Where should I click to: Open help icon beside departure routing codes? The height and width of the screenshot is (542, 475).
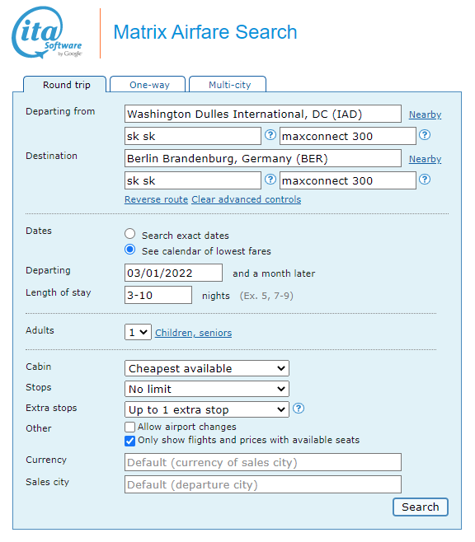click(x=270, y=135)
